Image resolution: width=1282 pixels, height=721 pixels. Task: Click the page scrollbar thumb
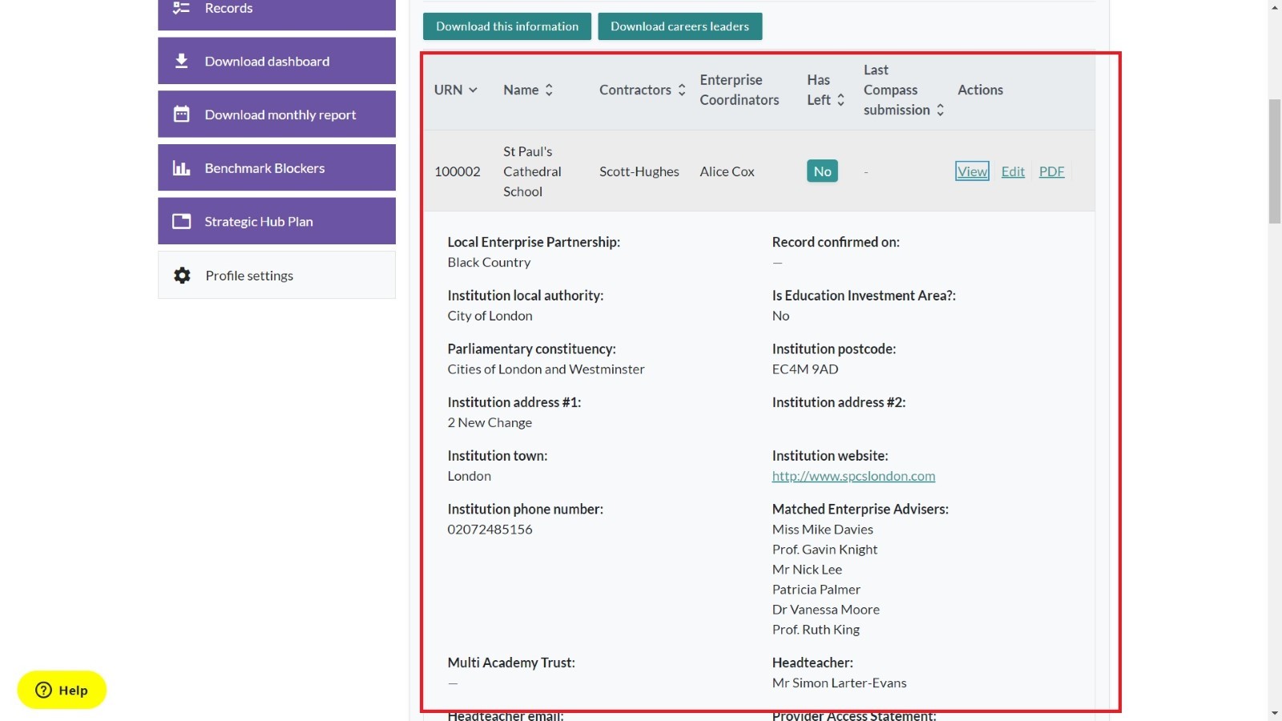[x=1275, y=162]
